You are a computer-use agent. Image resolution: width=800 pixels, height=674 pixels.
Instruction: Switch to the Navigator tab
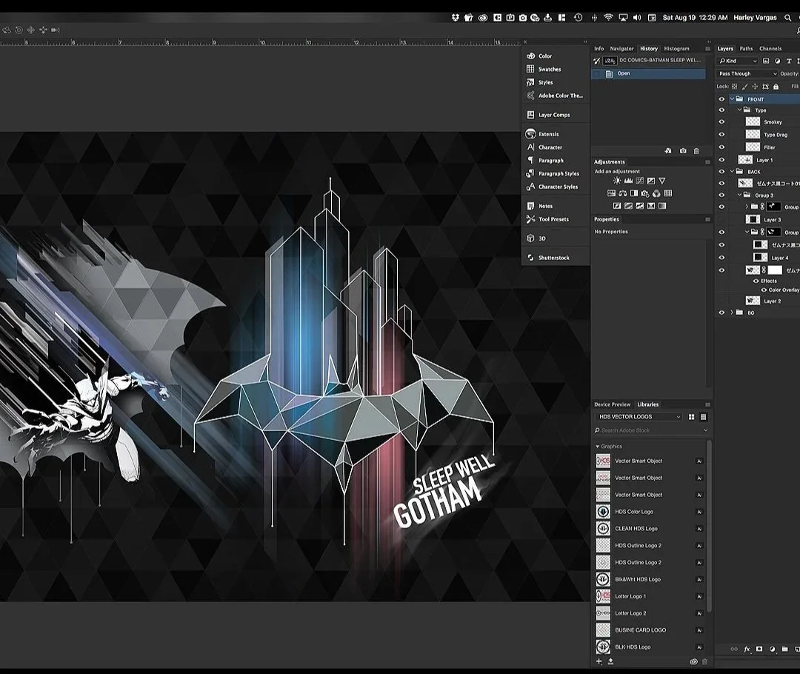621,48
